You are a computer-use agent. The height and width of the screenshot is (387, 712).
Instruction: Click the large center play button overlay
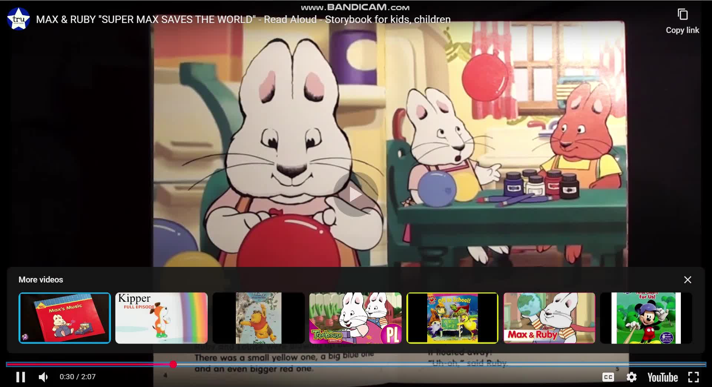click(355, 194)
